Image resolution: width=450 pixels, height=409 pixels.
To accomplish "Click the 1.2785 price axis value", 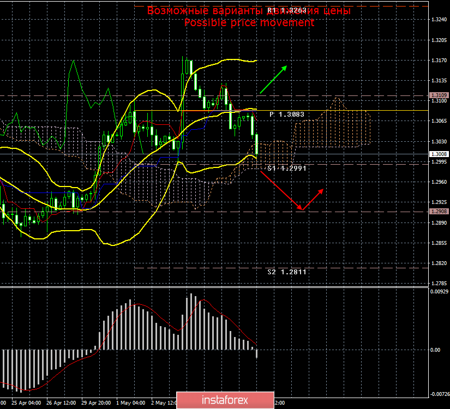I will pyautogui.click(x=439, y=284).
